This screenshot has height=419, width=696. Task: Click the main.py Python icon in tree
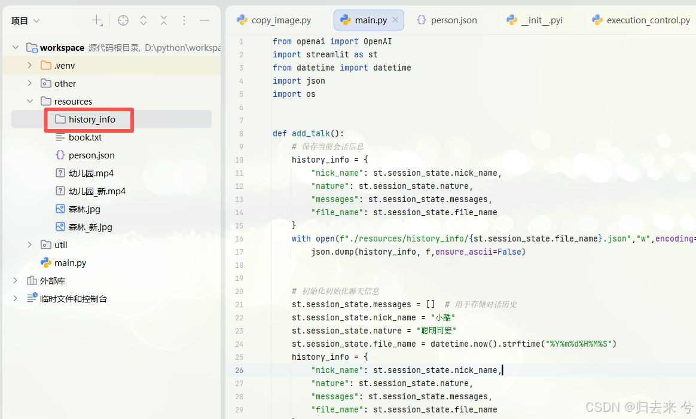45,263
